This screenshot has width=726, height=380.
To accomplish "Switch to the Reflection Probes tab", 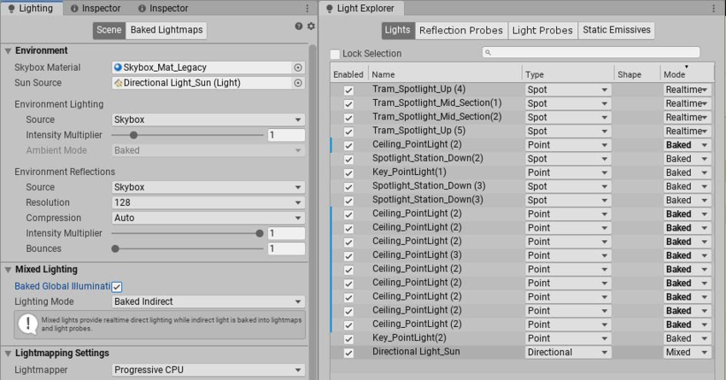I will (x=460, y=31).
